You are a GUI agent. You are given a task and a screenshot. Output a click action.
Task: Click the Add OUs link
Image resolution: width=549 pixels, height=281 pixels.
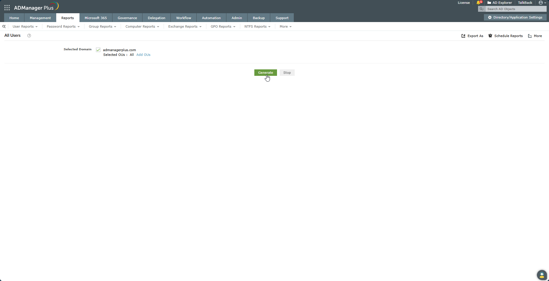(x=143, y=55)
